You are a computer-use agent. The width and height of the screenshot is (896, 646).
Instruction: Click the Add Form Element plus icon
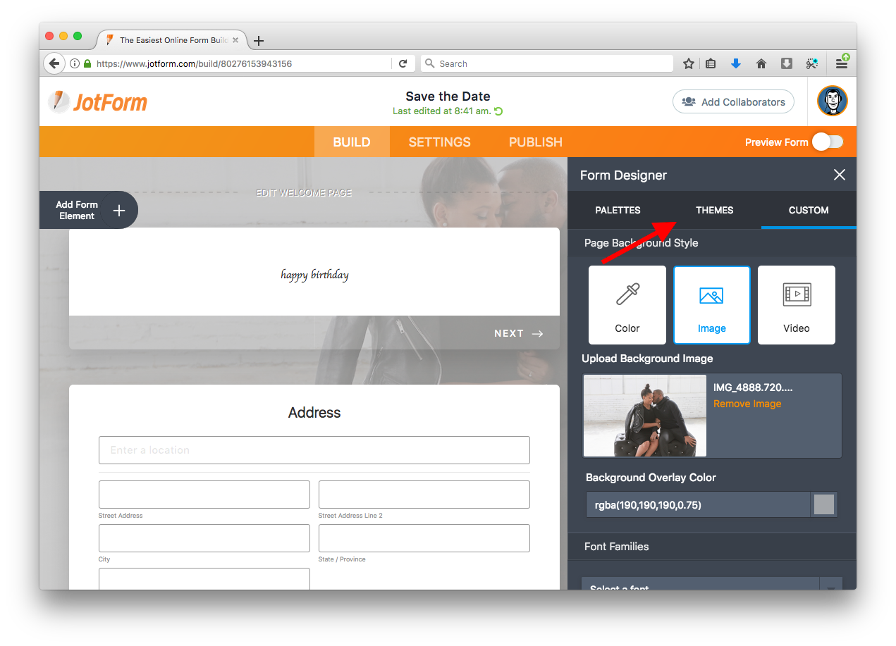coord(119,209)
